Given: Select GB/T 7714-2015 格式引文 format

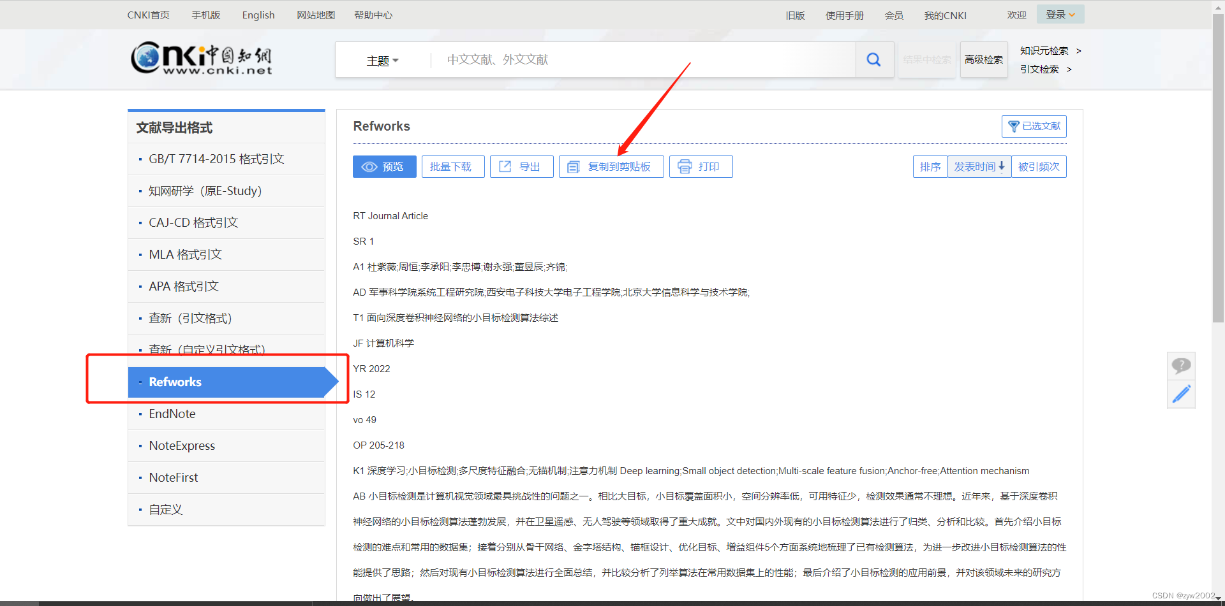Looking at the screenshot, I should point(226,159).
